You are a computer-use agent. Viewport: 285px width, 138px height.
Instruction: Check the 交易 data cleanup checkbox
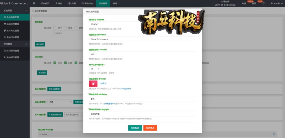65,28
